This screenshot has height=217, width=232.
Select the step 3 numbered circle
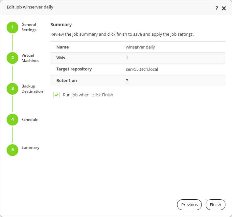point(12,89)
